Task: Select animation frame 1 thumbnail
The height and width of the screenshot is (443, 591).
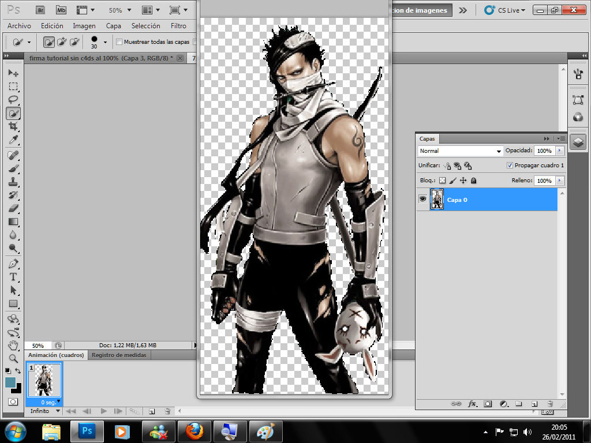Action: coord(44,380)
